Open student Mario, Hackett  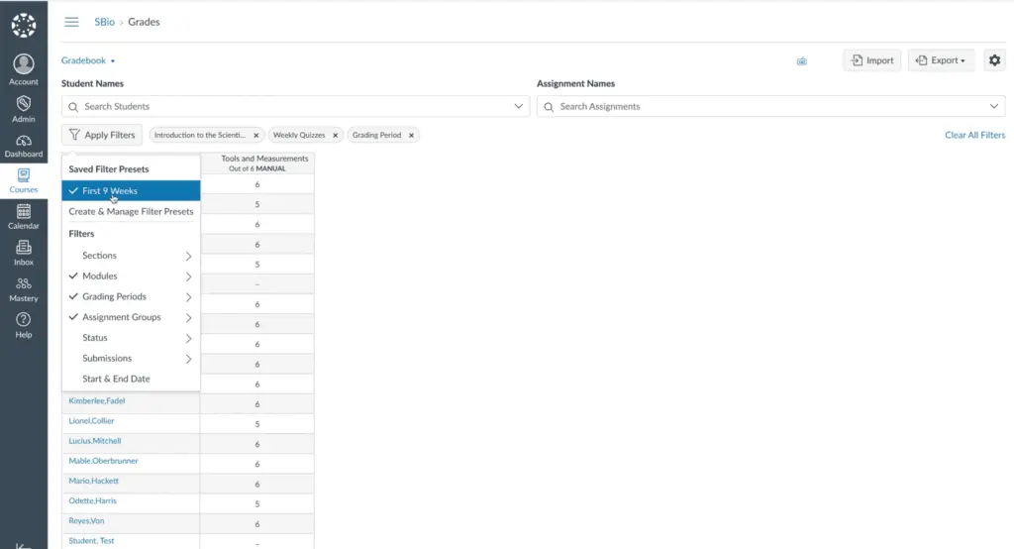93,481
